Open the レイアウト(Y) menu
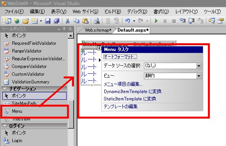The width and height of the screenshot is (226, 146). (186, 12)
